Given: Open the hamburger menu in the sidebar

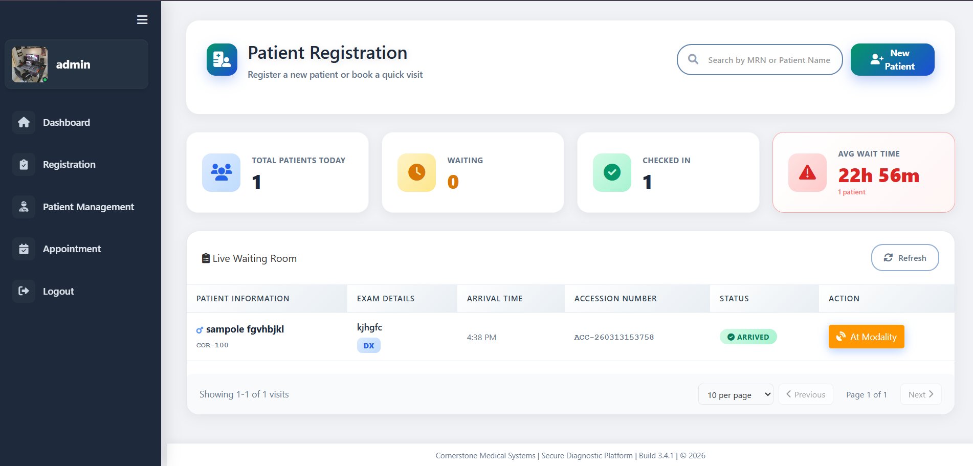Looking at the screenshot, I should pos(142,19).
